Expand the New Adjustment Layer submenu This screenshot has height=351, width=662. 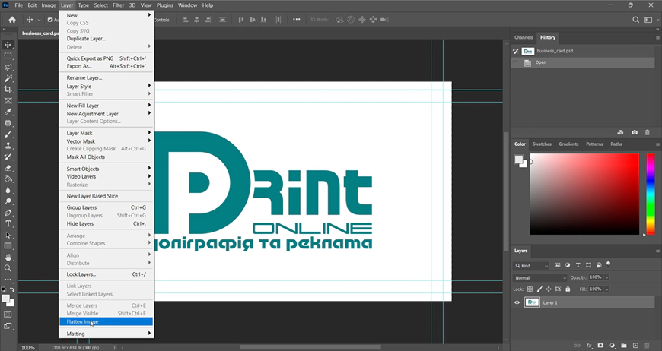tap(107, 114)
